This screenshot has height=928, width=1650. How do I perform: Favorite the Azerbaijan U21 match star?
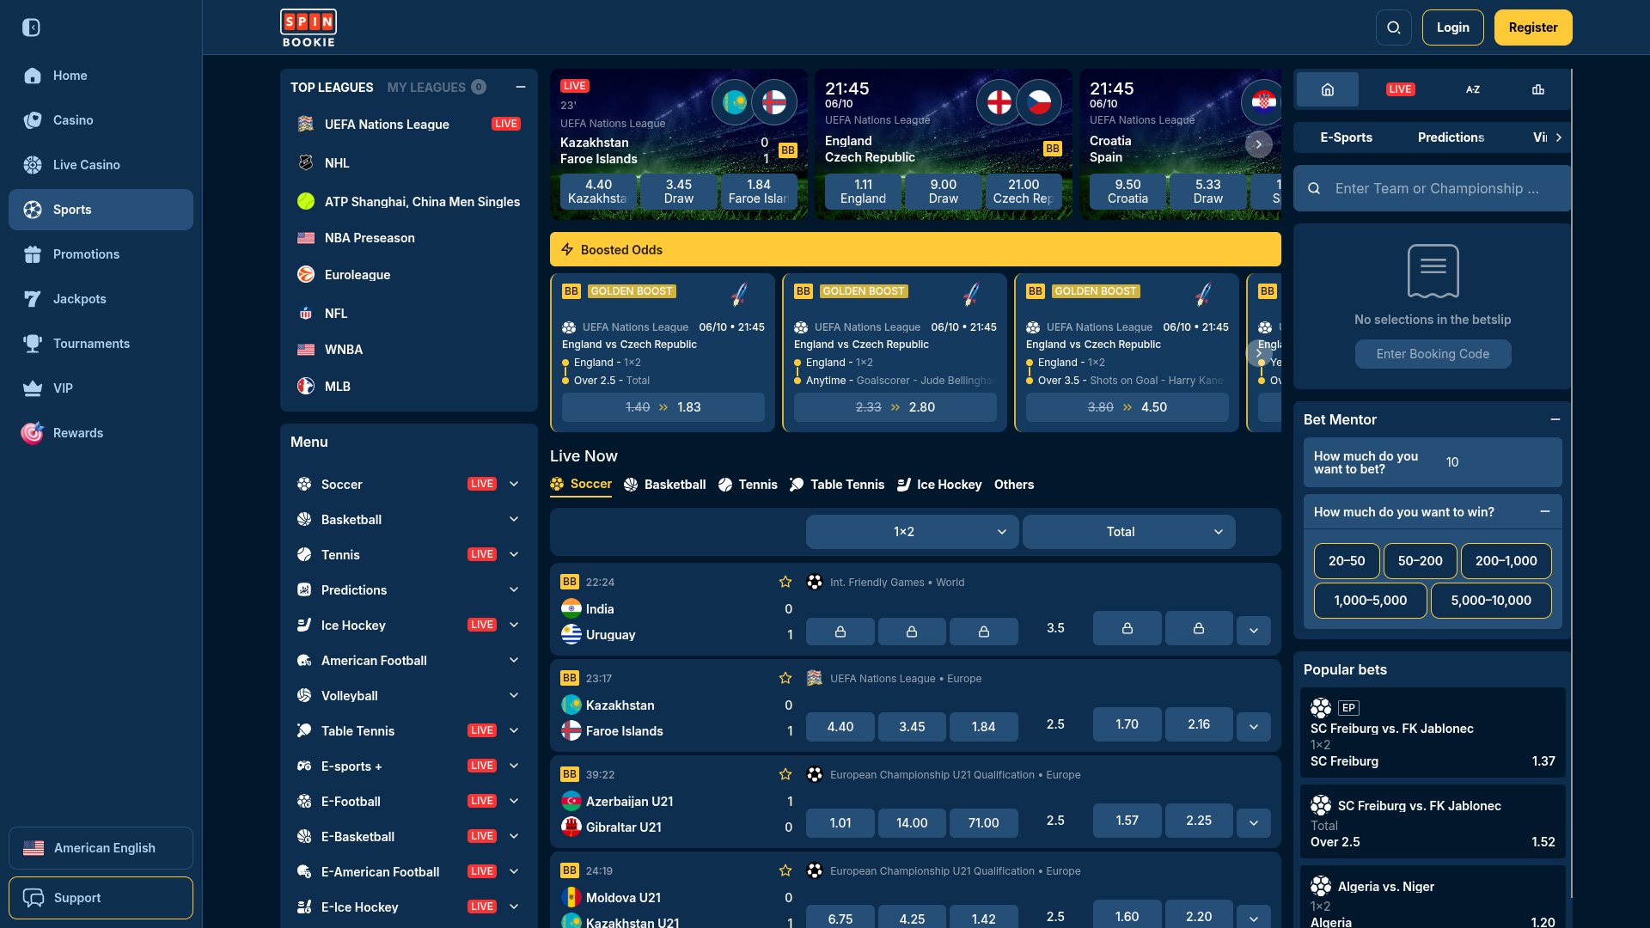785,774
